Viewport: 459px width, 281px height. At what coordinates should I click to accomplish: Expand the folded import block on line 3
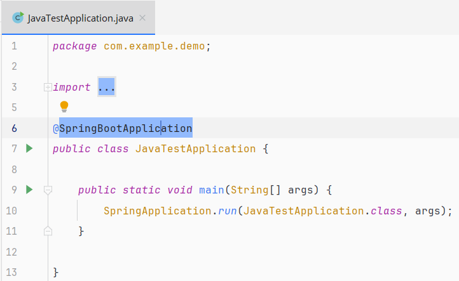pos(48,87)
